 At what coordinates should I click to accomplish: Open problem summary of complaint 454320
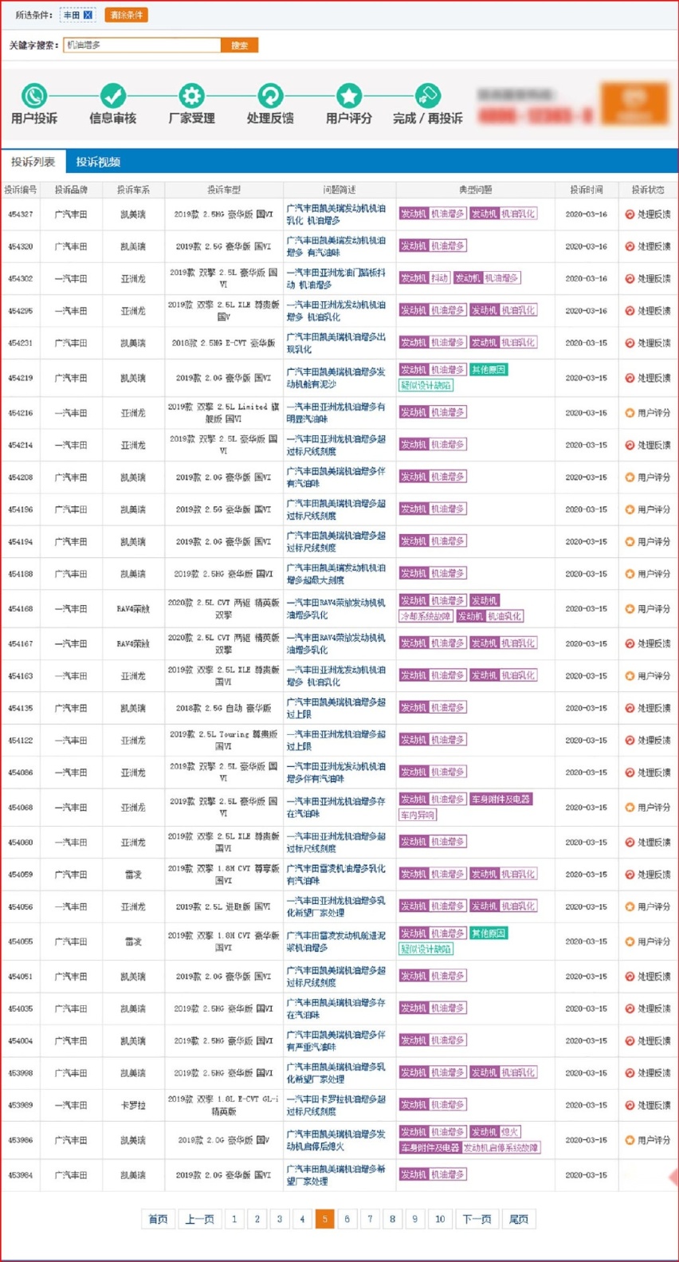click(x=336, y=246)
